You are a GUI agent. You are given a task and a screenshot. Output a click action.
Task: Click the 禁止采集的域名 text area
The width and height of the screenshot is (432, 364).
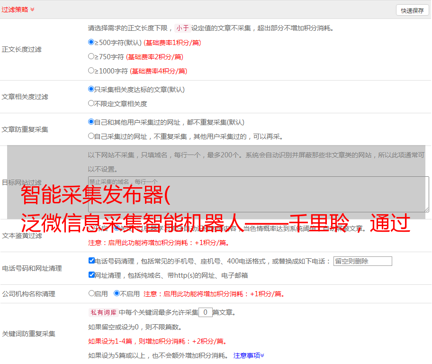tap(258, 194)
